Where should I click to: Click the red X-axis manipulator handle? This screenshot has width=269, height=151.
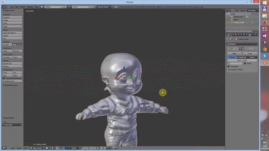[x=116, y=78]
